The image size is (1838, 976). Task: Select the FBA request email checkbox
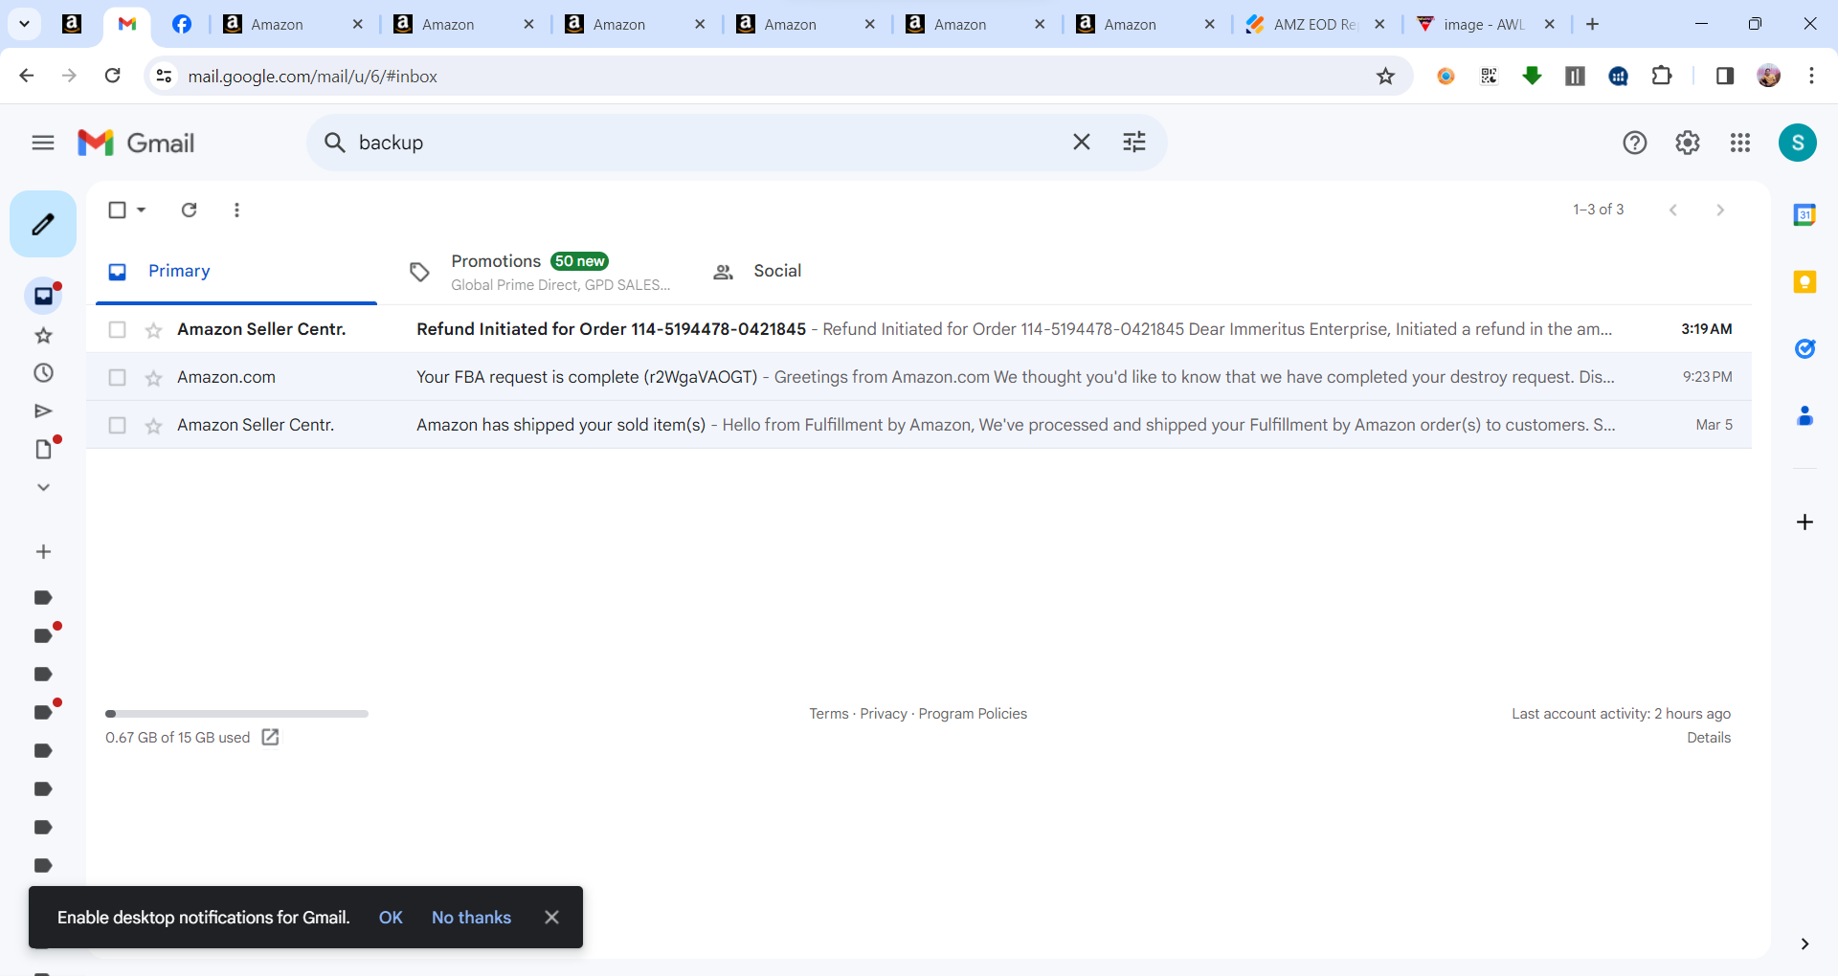coord(118,377)
